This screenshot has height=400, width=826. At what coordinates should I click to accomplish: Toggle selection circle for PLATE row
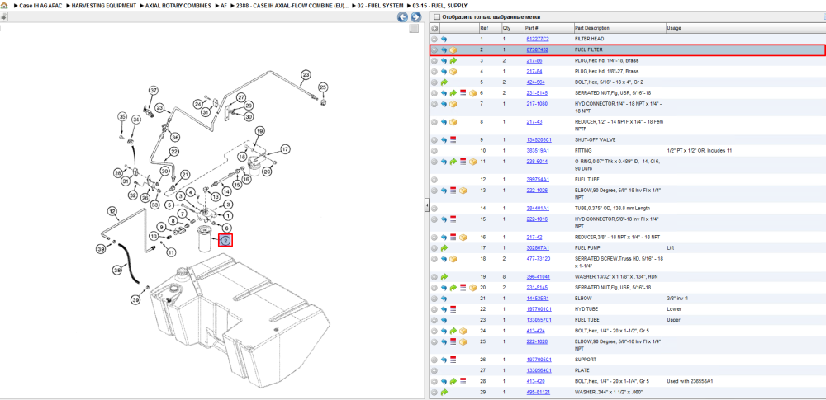tap(434, 370)
